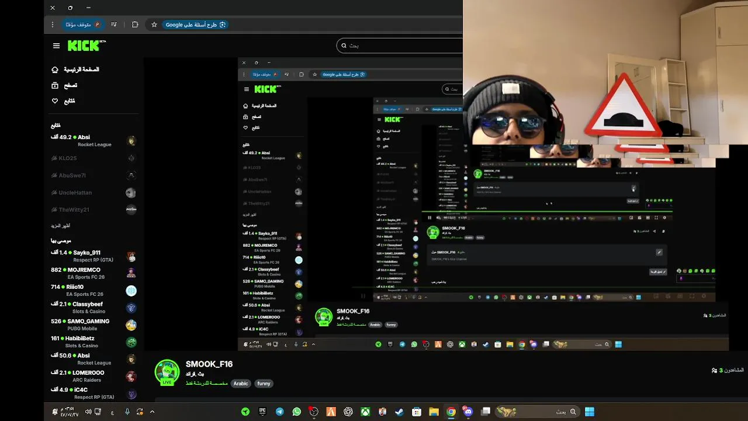
Task: Go to الصفحة الرئيسية home page
Action: click(x=76, y=70)
